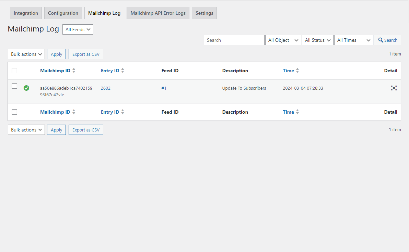
Task: Focus the Search text field
Action: 234,40
